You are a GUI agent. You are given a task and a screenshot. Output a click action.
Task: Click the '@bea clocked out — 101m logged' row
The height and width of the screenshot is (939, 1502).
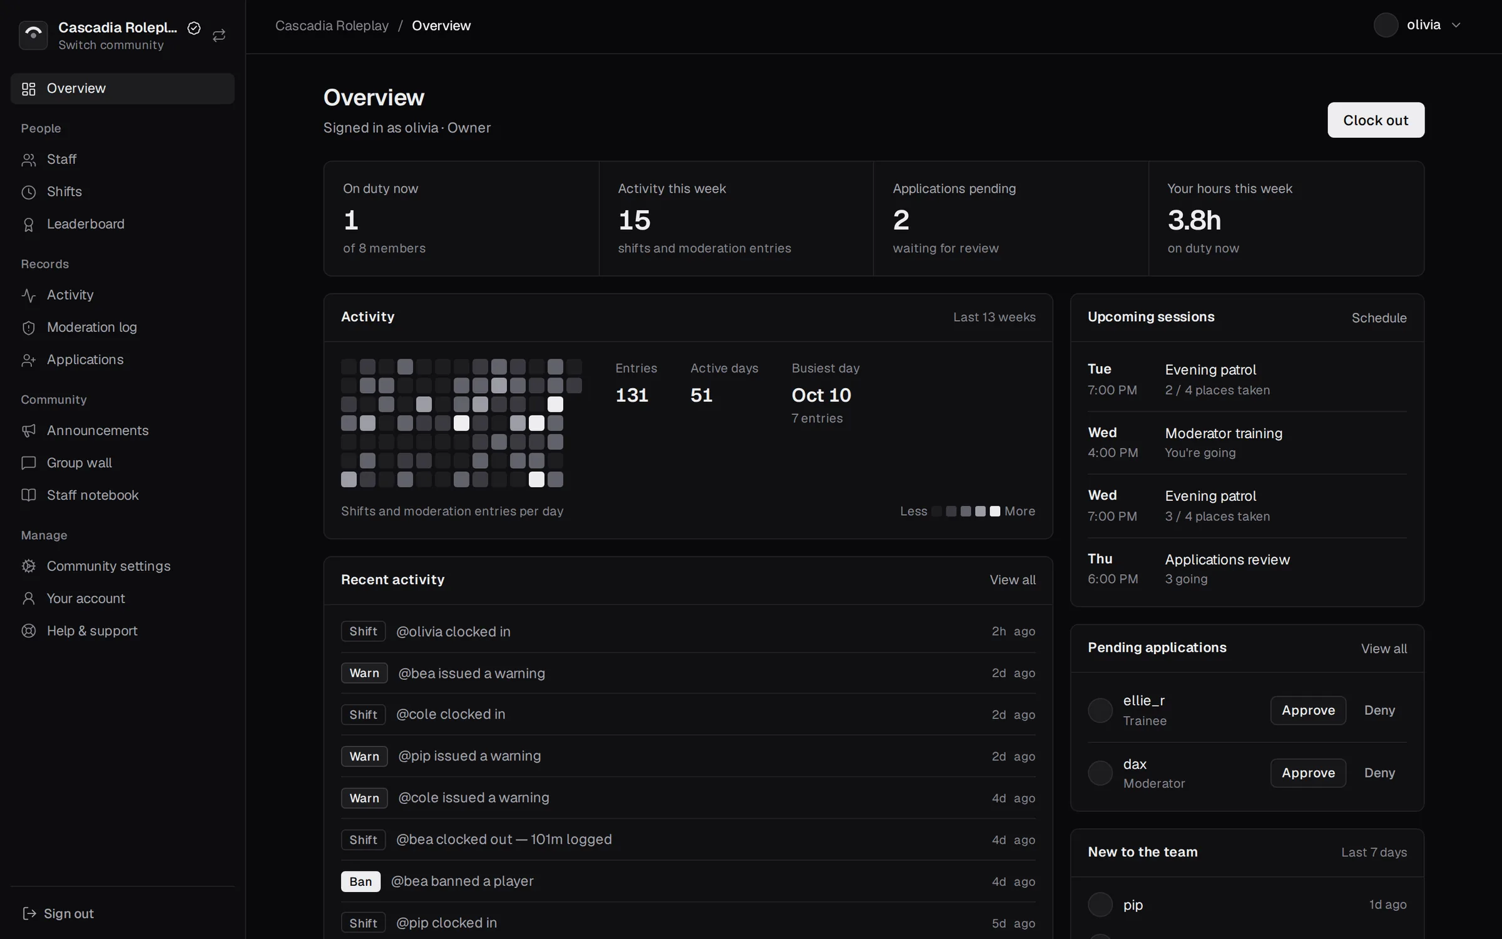click(688, 840)
